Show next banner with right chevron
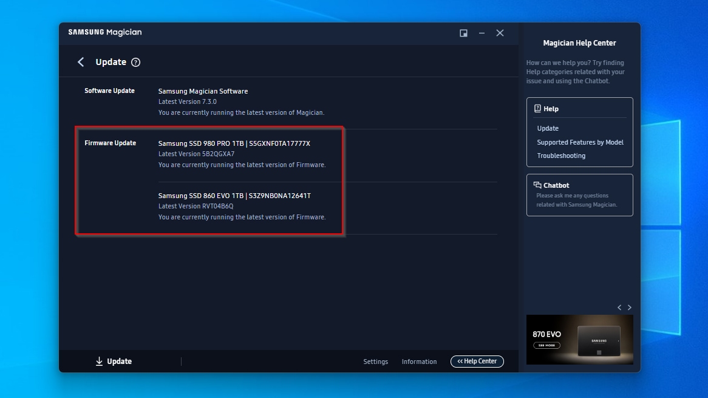Viewport: 708px width, 398px height. click(x=630, y=307)
